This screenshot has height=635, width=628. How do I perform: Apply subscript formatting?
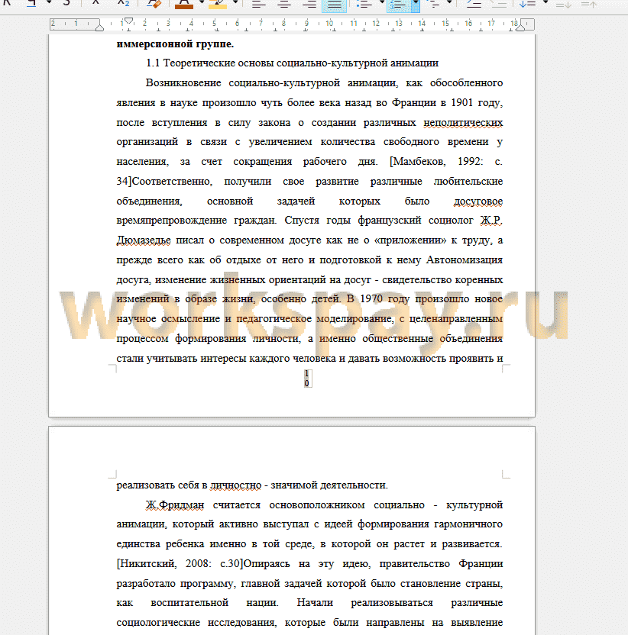click(123, 3)
